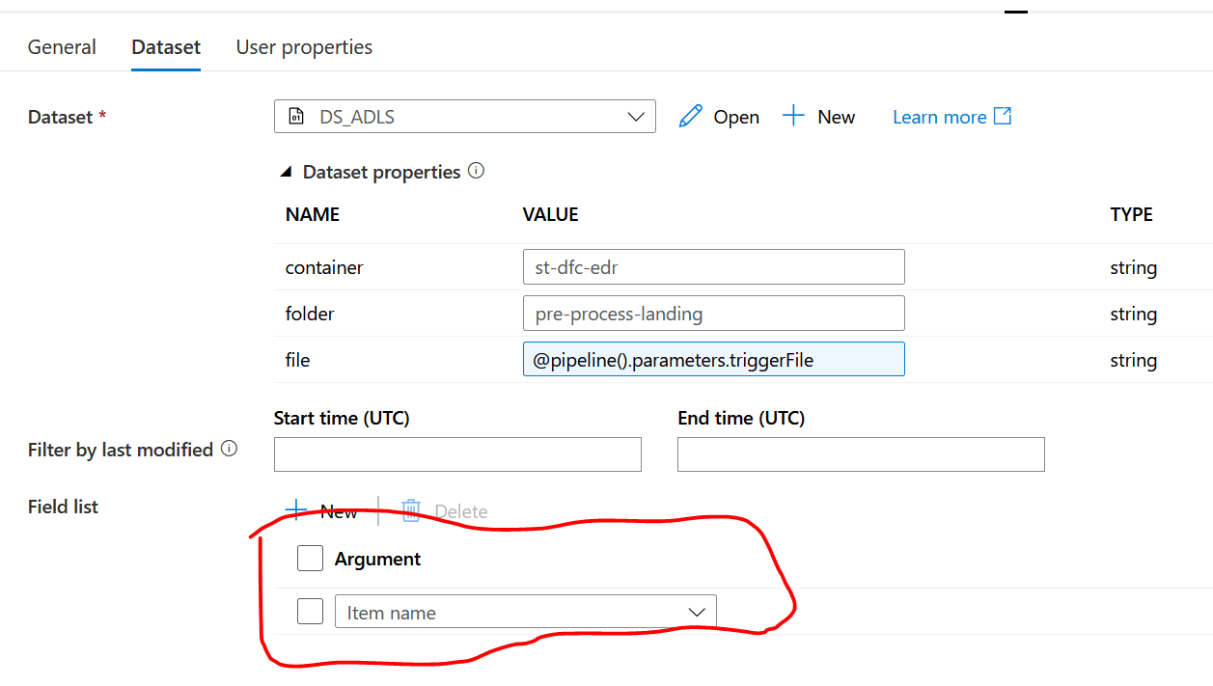1213x686 pixels.
Task: Click the info icon beside Filter by last modified
Action: 229,449
